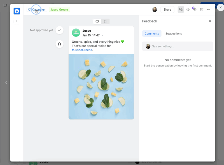Click the Share button
The width and height of the screenshot is (224, 165).
(x=167, y=10)
